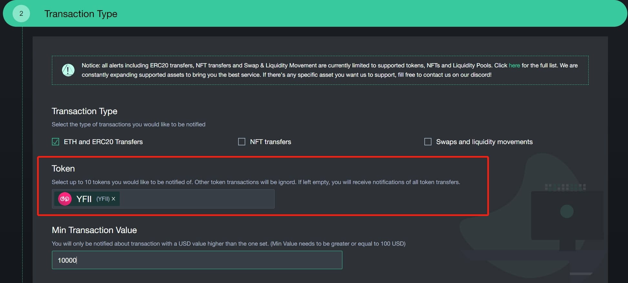Click the 'ETH and ERC20 Transfers' label
628x283 pixels.
coord(103,142)
